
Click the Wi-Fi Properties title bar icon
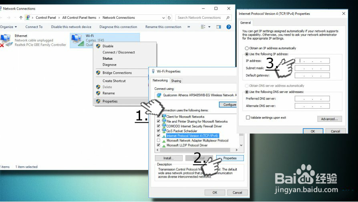[x=153, y=71]
